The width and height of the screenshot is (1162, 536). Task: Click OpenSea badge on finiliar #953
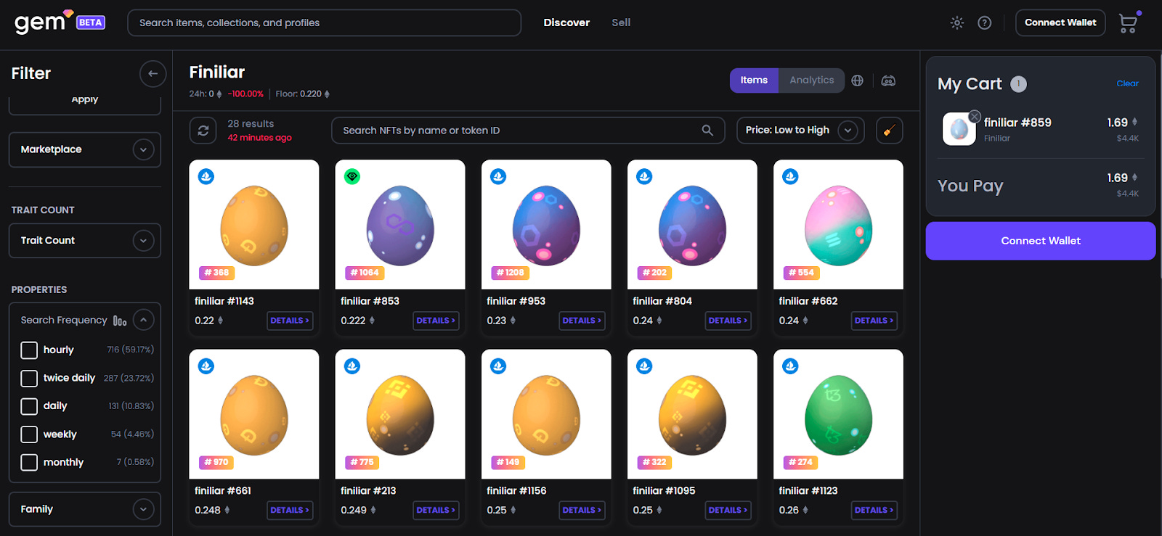[x=498, y=176]
